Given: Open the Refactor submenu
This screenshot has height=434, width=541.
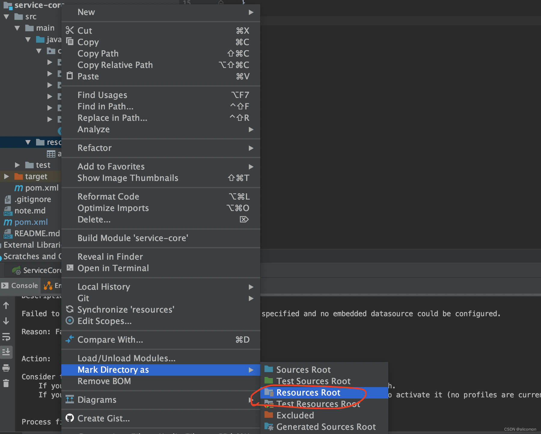Looking at the screenshot, I should click(x=161, y=148).
